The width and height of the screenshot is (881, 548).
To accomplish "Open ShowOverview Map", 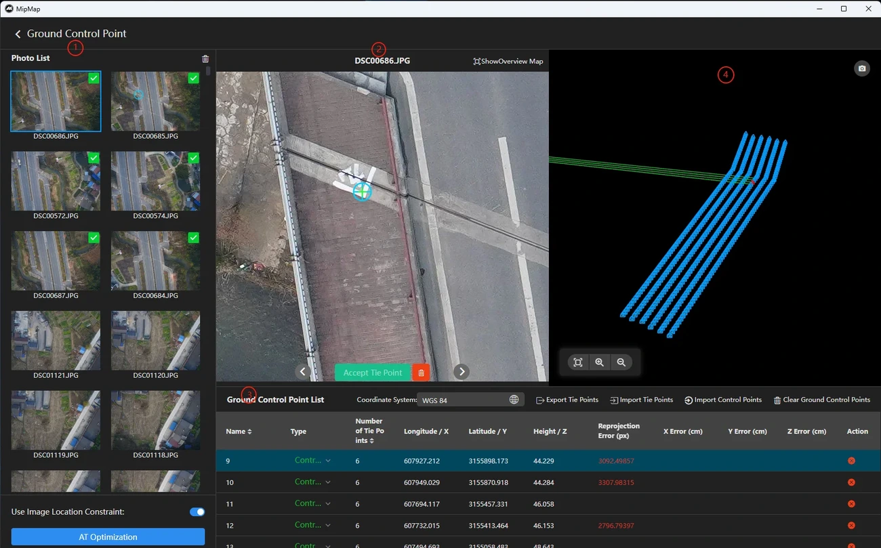I will pyautogui.click(x=508, y=61).
